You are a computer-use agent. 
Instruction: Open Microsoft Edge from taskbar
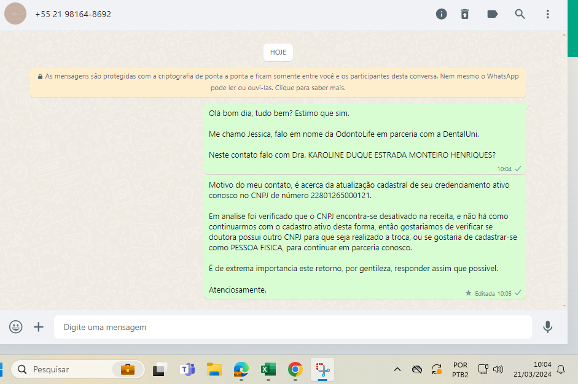click(x=241, y=369)
